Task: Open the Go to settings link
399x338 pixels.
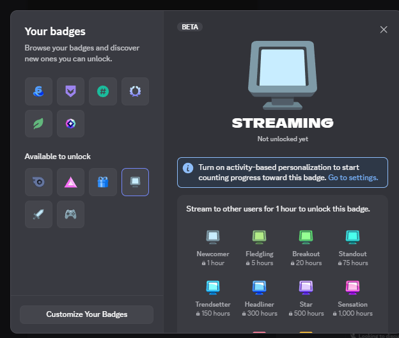Action: [x=353, y=178]
